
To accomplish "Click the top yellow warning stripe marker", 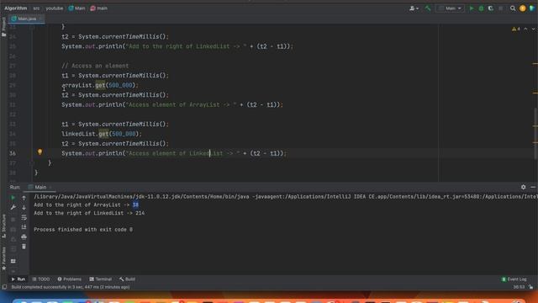I will (x=535, y=64).
